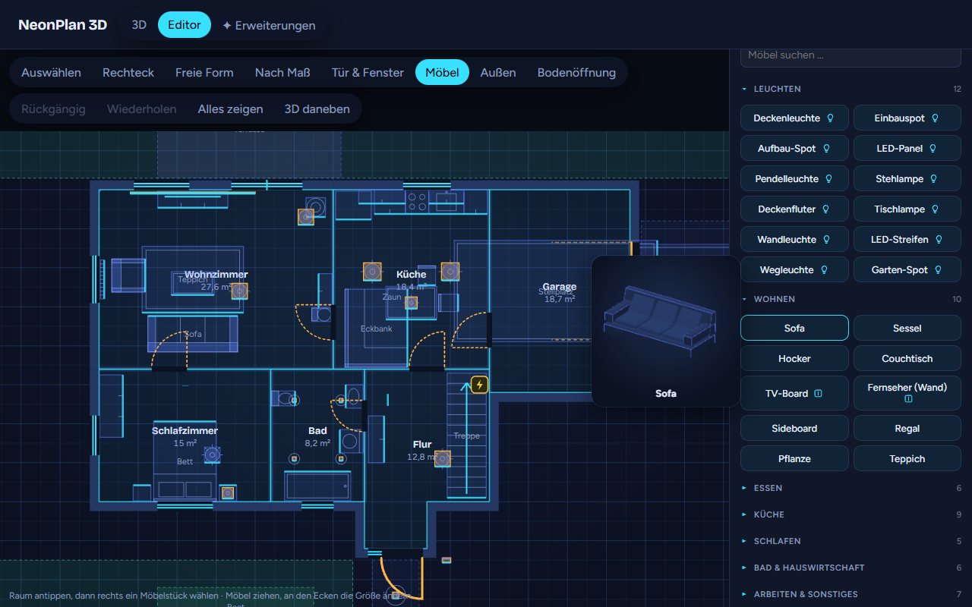Screen dimensions: 972x607
Task: Expand the Küche furniture category
Action: coord(851,514)
